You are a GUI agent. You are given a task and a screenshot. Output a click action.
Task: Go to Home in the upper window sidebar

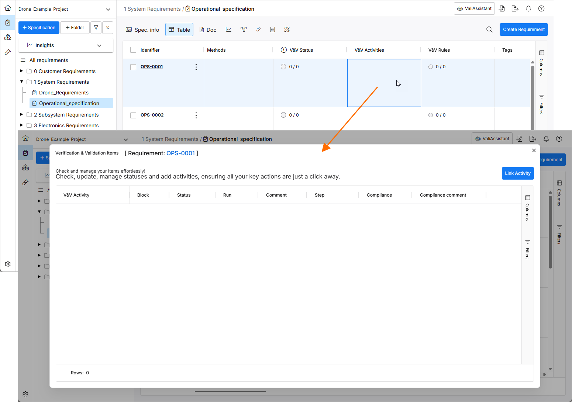pos(8,8)
